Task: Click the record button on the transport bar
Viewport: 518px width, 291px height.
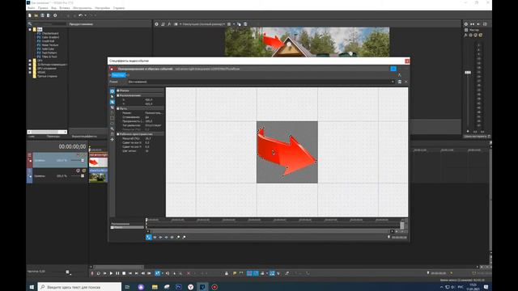Action: tap(92, 273)
